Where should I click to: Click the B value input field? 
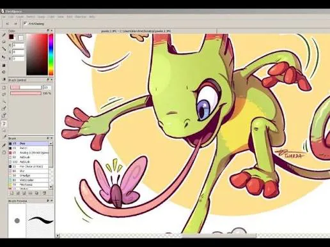(18, 59)
